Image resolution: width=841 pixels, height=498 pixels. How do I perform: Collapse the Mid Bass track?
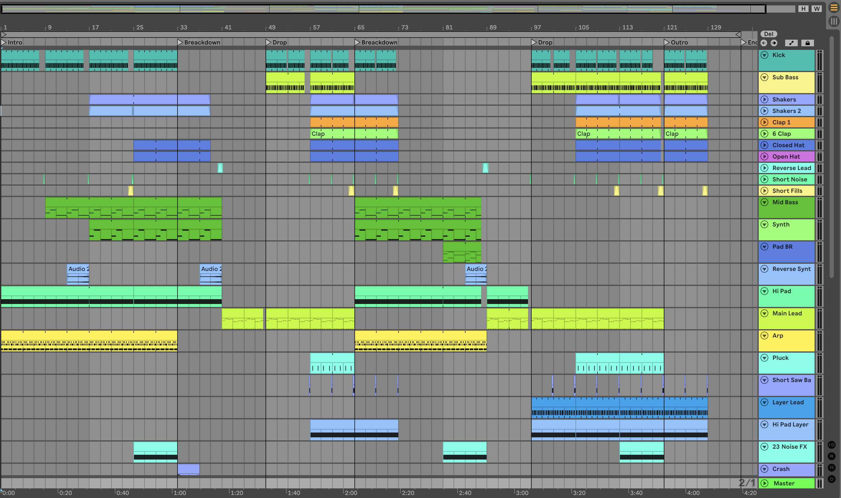pos(764,202)
